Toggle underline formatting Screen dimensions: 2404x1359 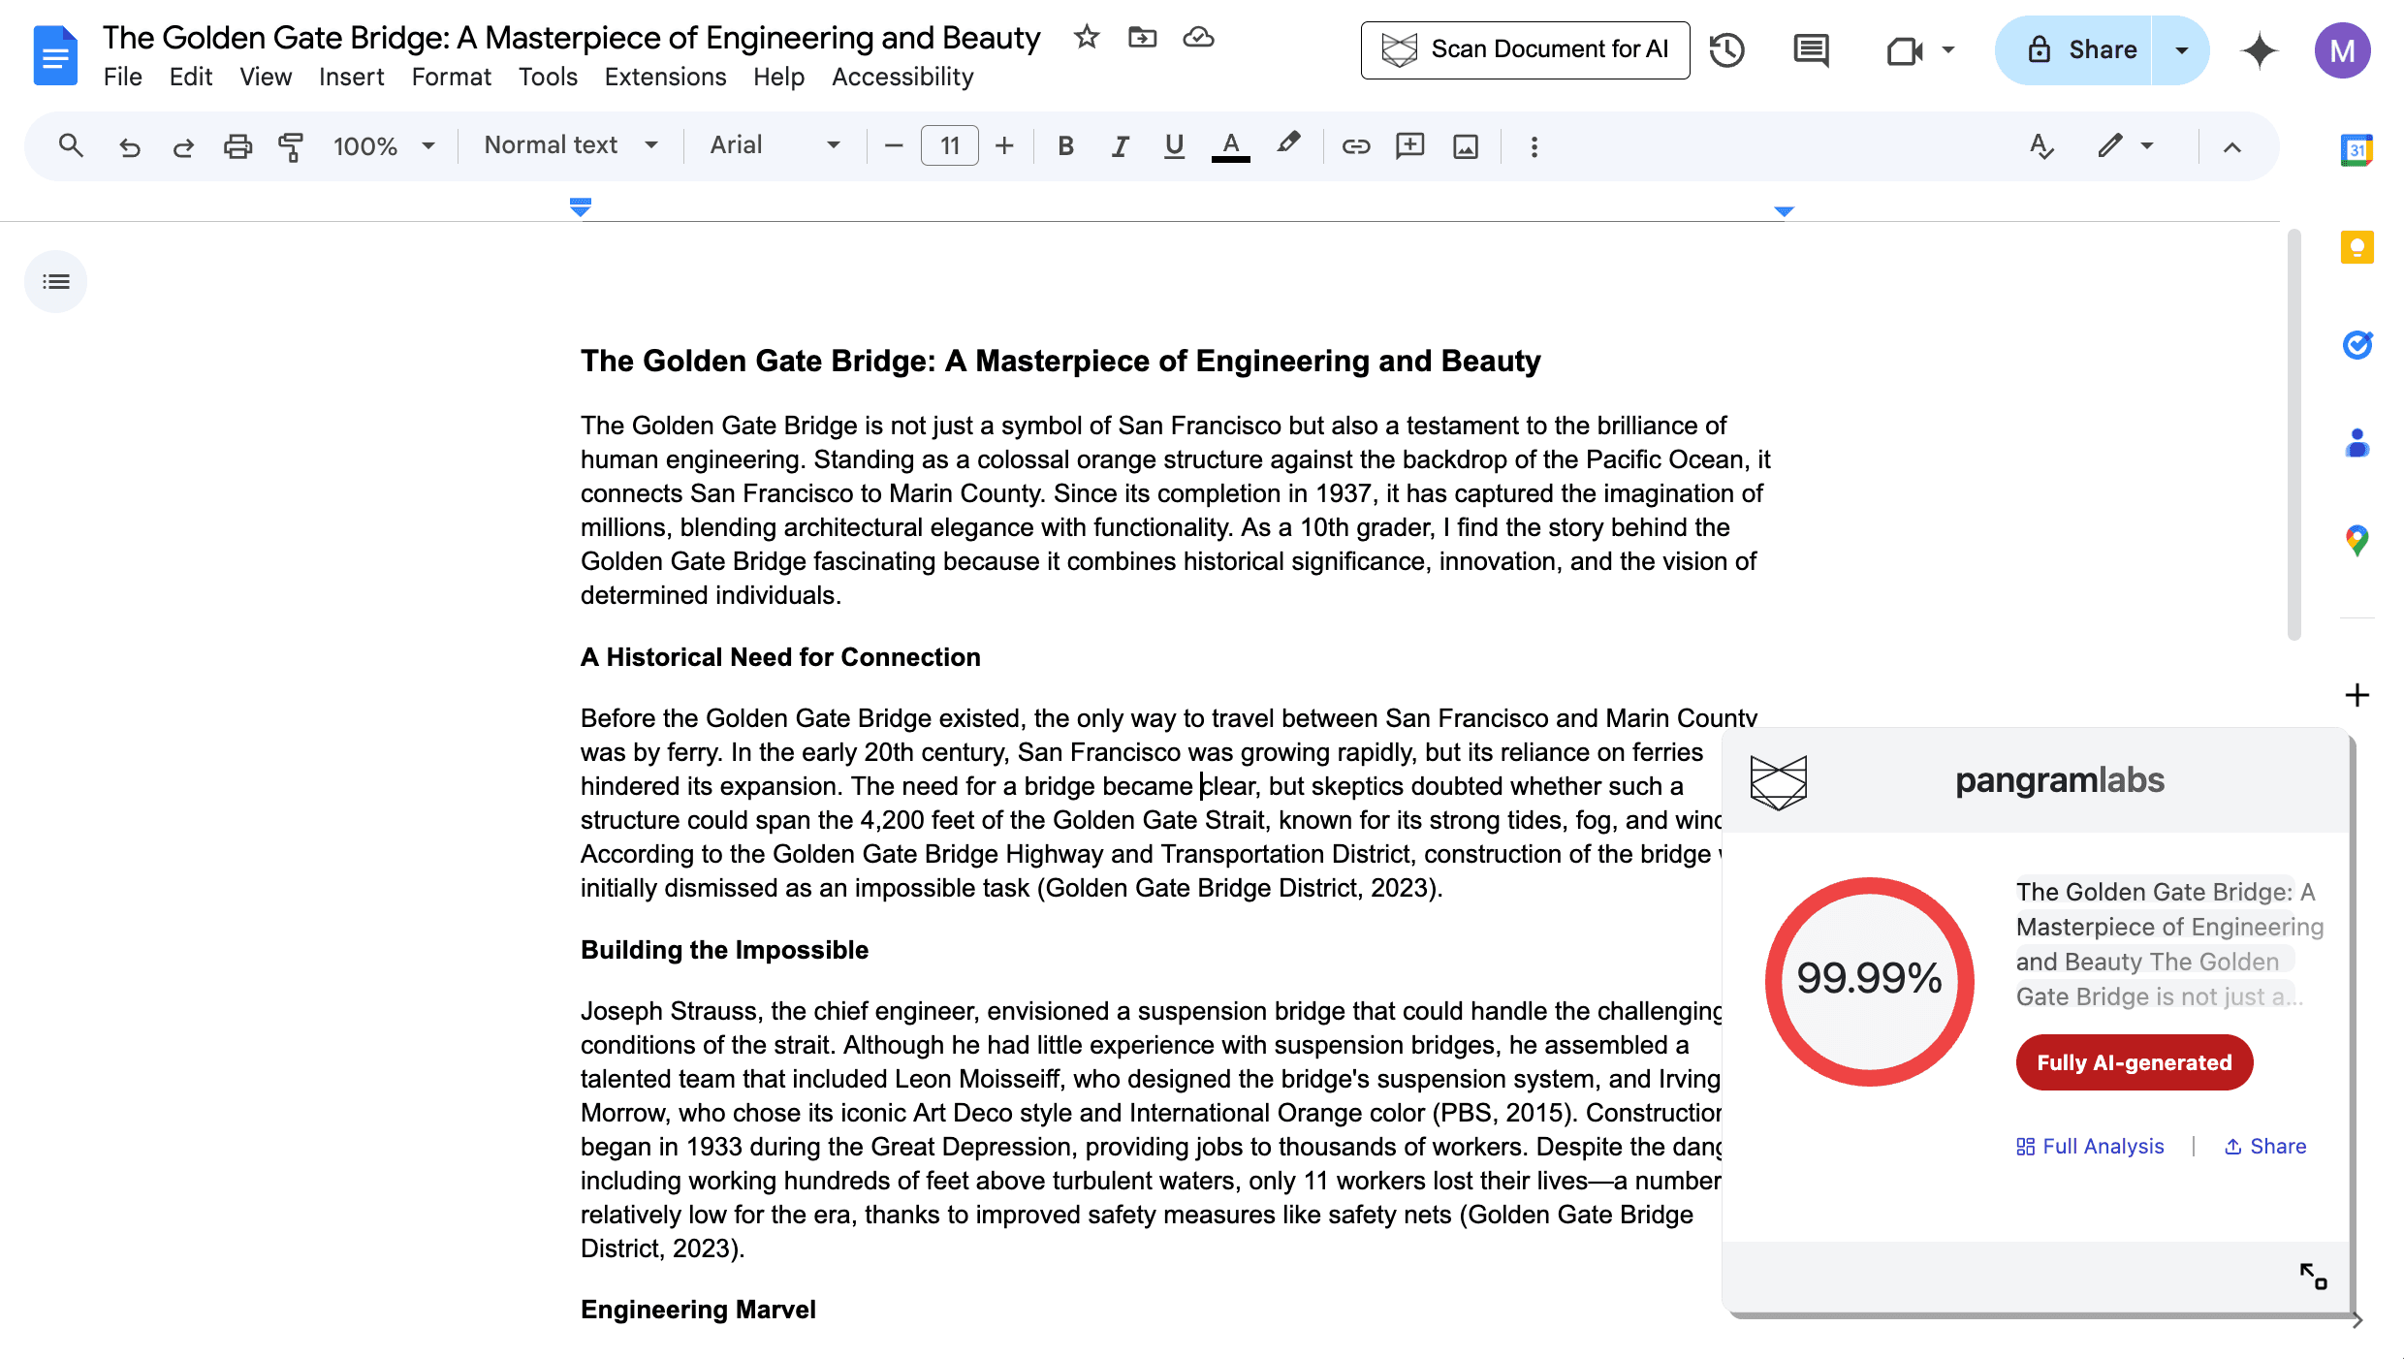pyautogui.click(x=1174, y=146)
